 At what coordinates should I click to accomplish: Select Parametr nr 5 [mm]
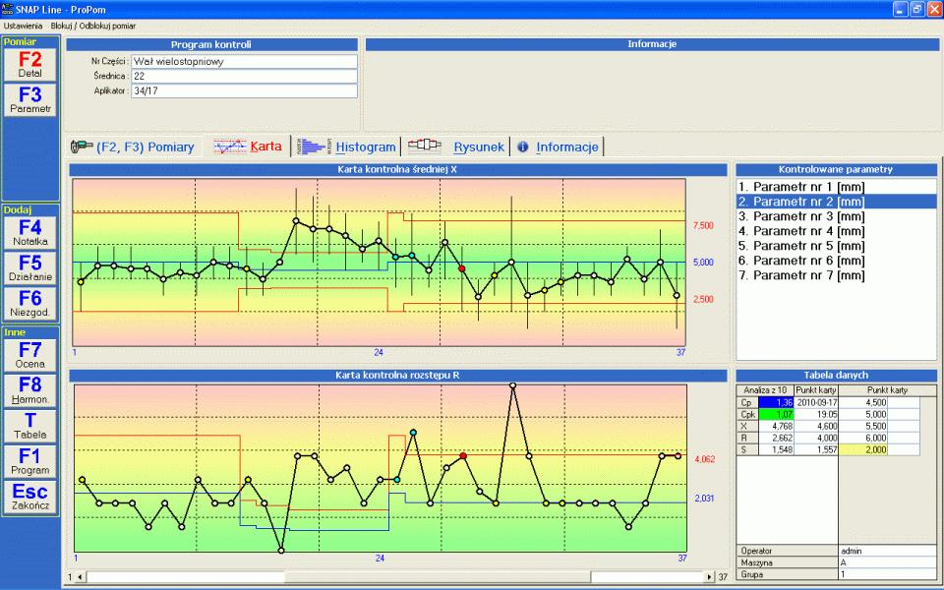pyautogui.click(x=836, y=246)
